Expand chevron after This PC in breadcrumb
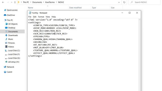 point(31,2)
